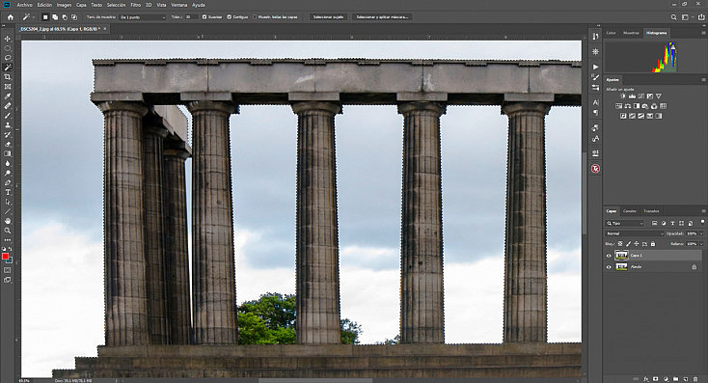
Task: Open Archivo menu
Action: point(24,5)
